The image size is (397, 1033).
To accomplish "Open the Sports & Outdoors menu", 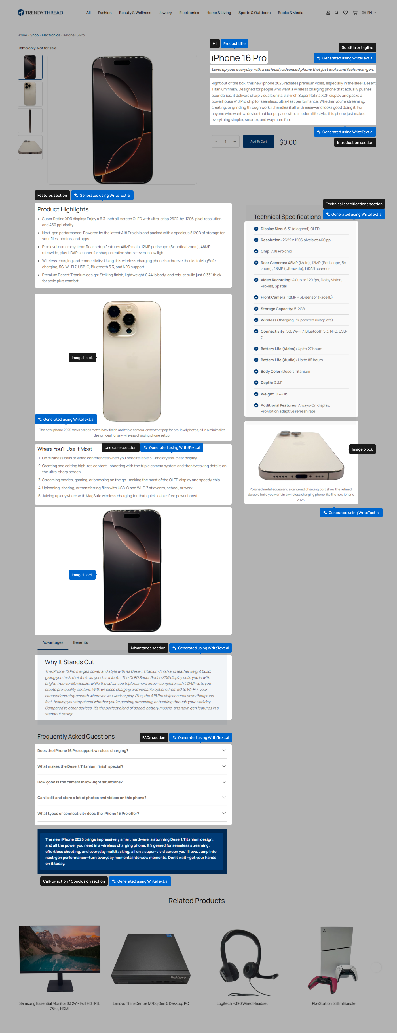I will [x=255, y=13].
